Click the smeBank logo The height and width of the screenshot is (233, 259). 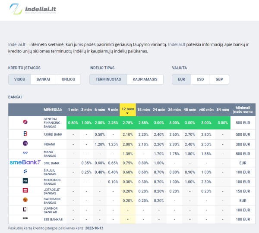25,162
